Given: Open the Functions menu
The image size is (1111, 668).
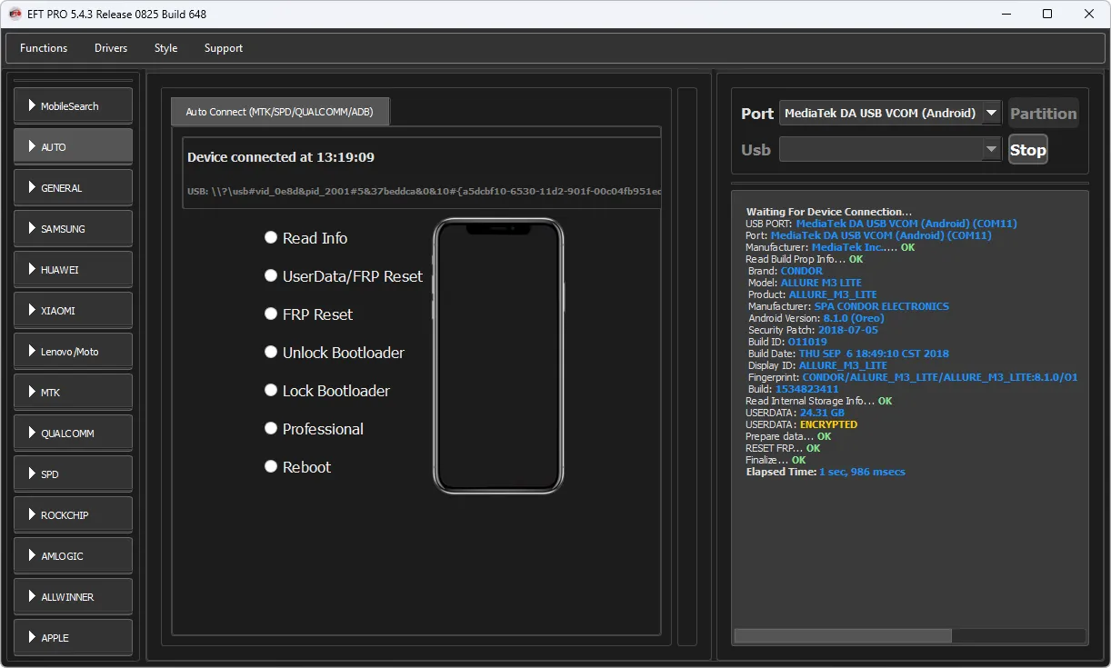Looking at the screenshot, I should click(44, 48).
